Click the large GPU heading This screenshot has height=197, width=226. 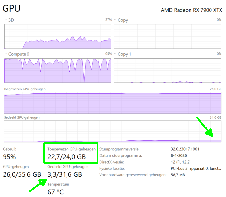point(12,9)
